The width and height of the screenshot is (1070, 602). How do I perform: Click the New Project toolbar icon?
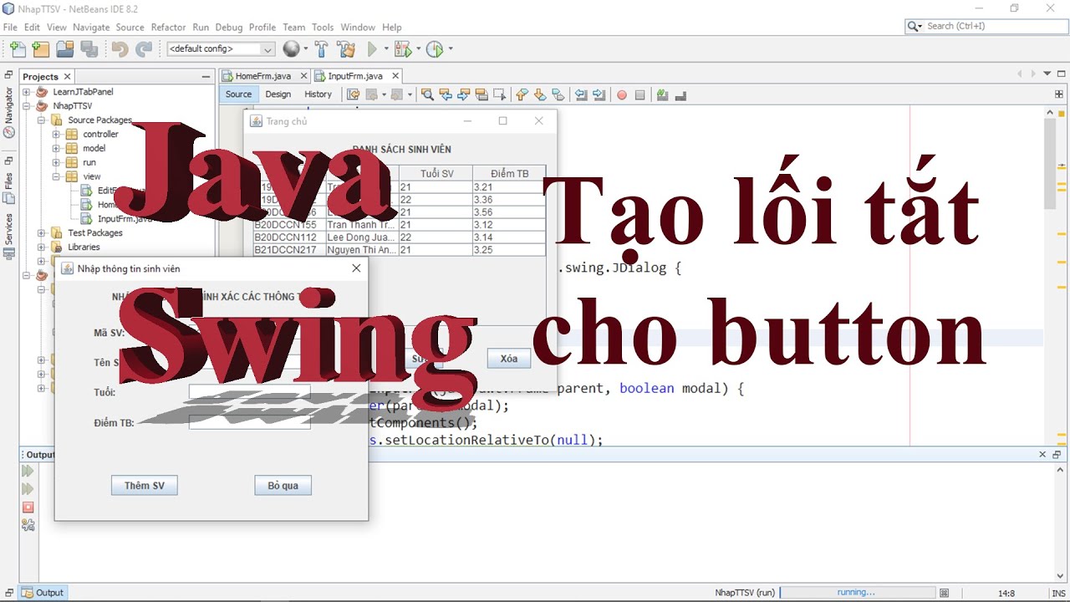point(40,49)
